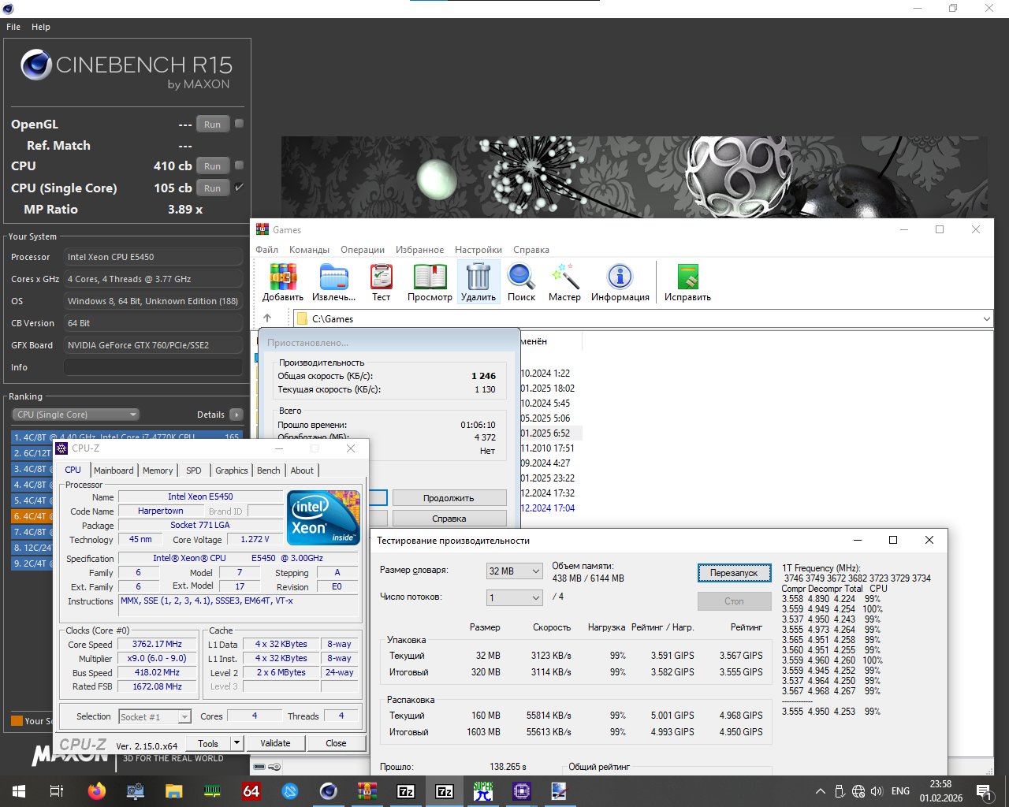
Task: Click the Close button in CPU-Z
Action: click(336, 743)
